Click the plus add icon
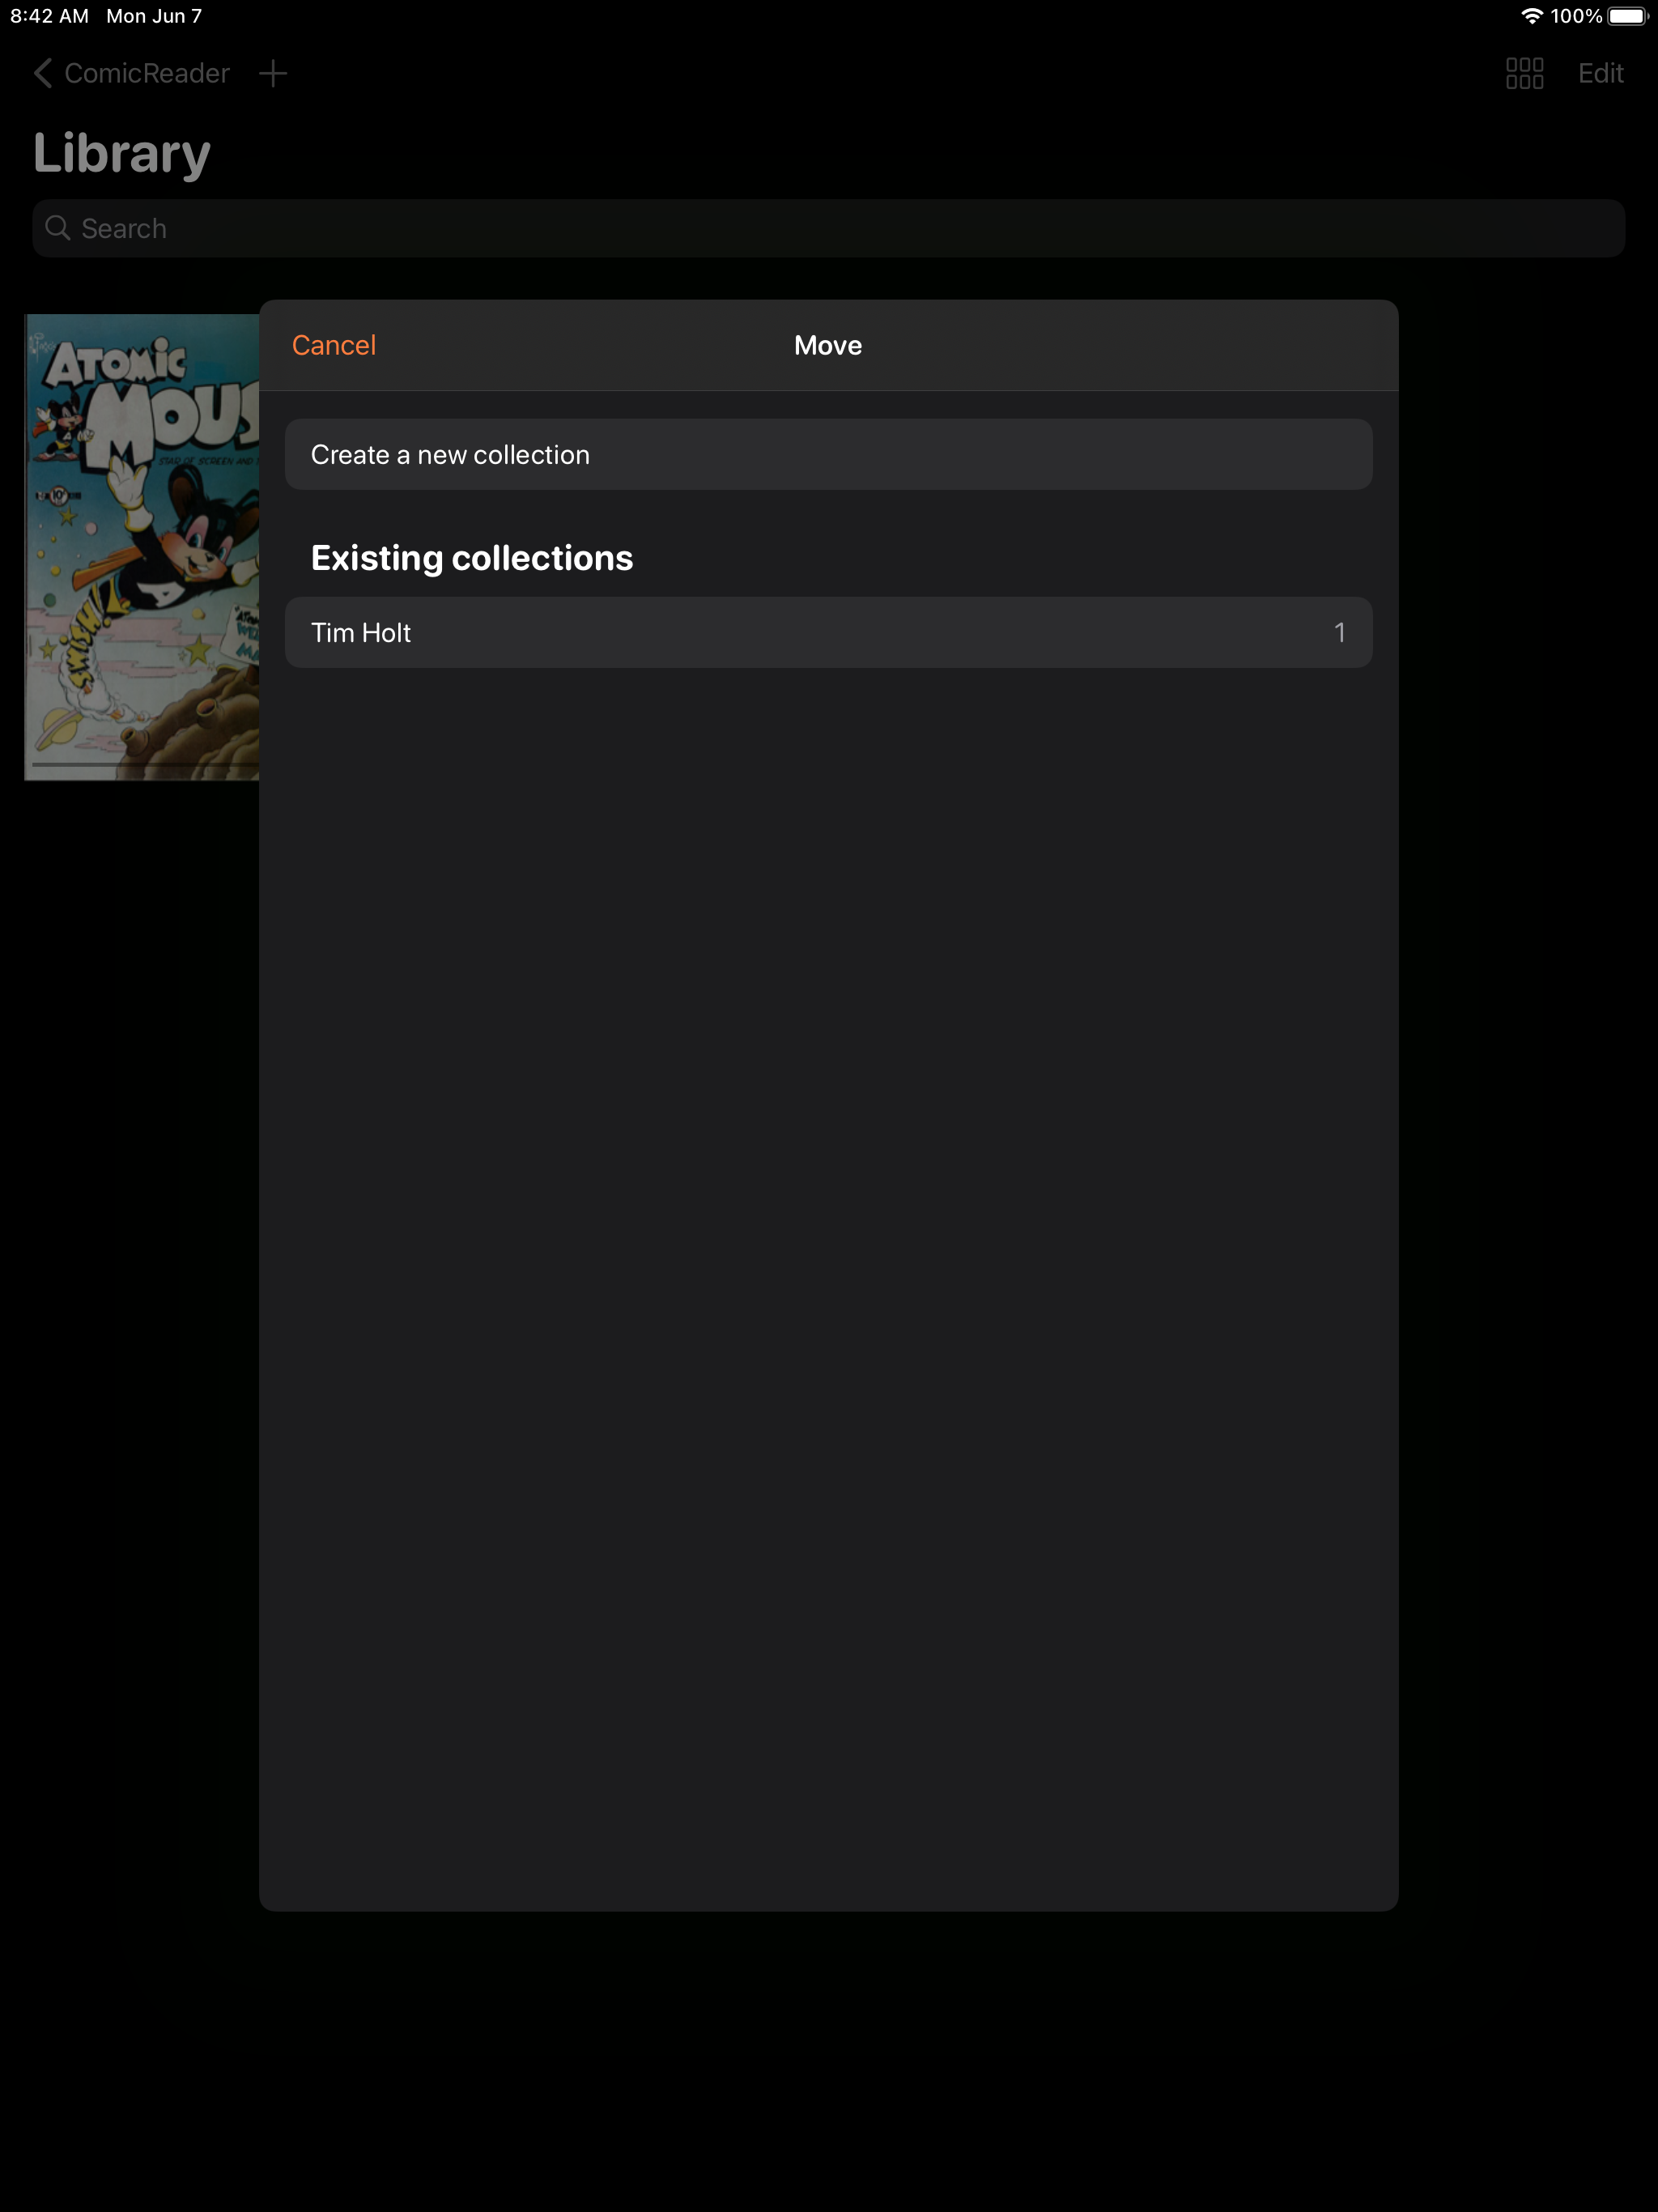Image resolution: width=1658 pixels, height=2212 pixels. (x=272, y=73)
